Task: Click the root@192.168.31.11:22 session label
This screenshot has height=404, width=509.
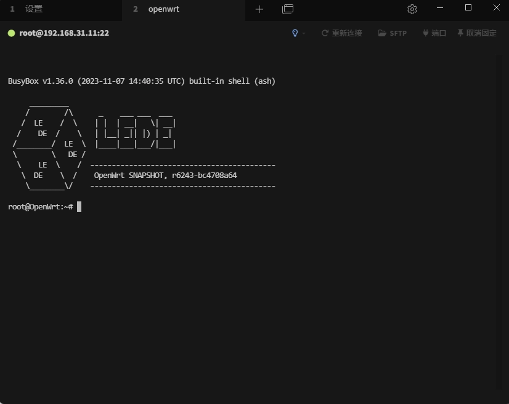Action: (x=64, y=33)
